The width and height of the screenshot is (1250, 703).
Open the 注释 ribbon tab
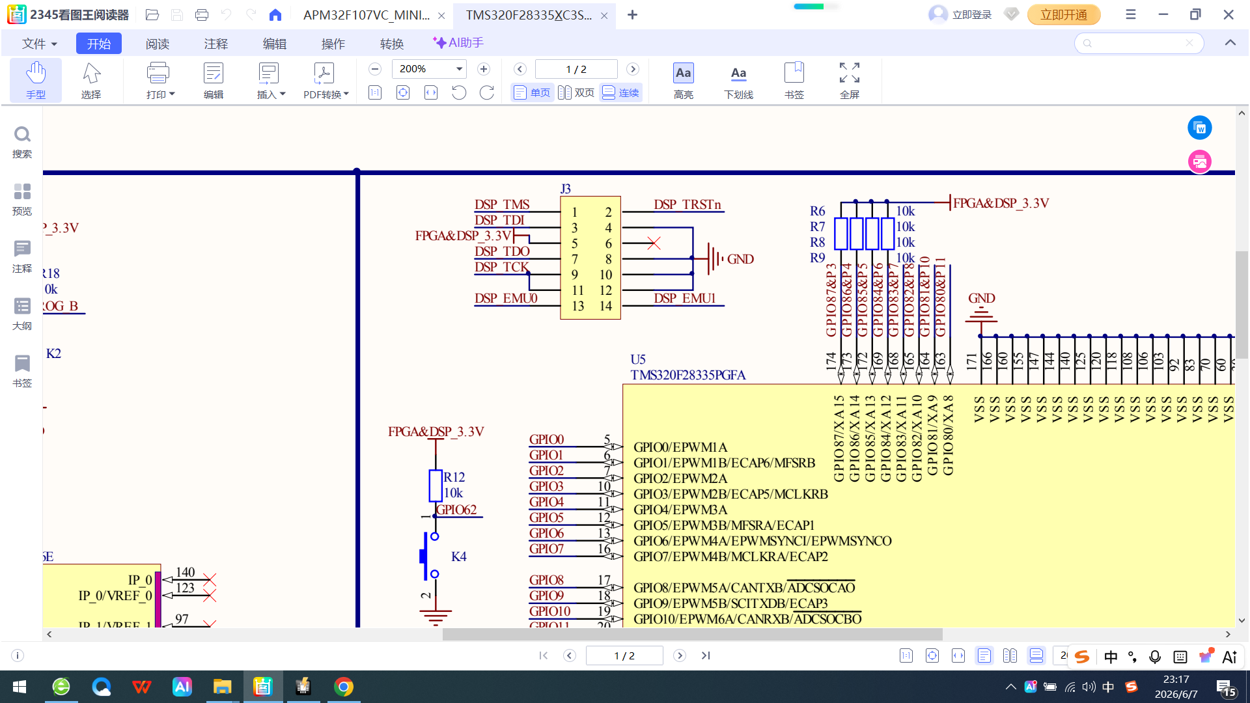coord(216,44)
